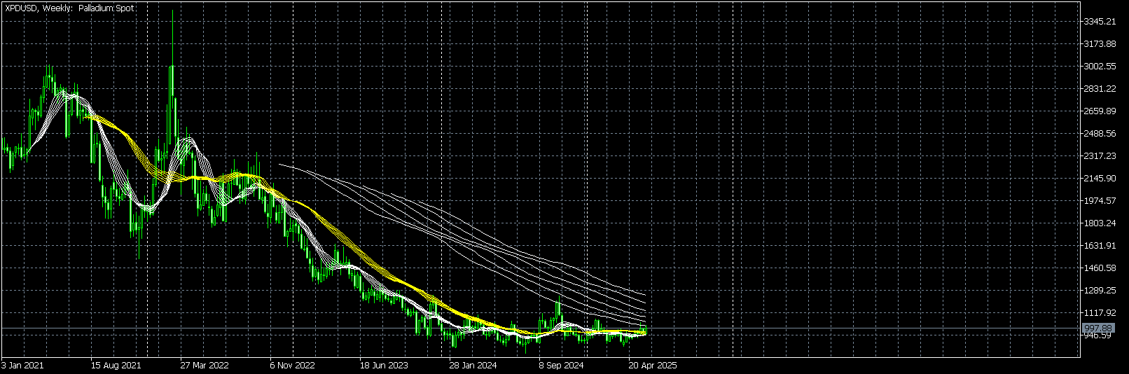Click the 1631.91 price axis label
This screenshot has width=1129, height=374.
coord(1099,246)
